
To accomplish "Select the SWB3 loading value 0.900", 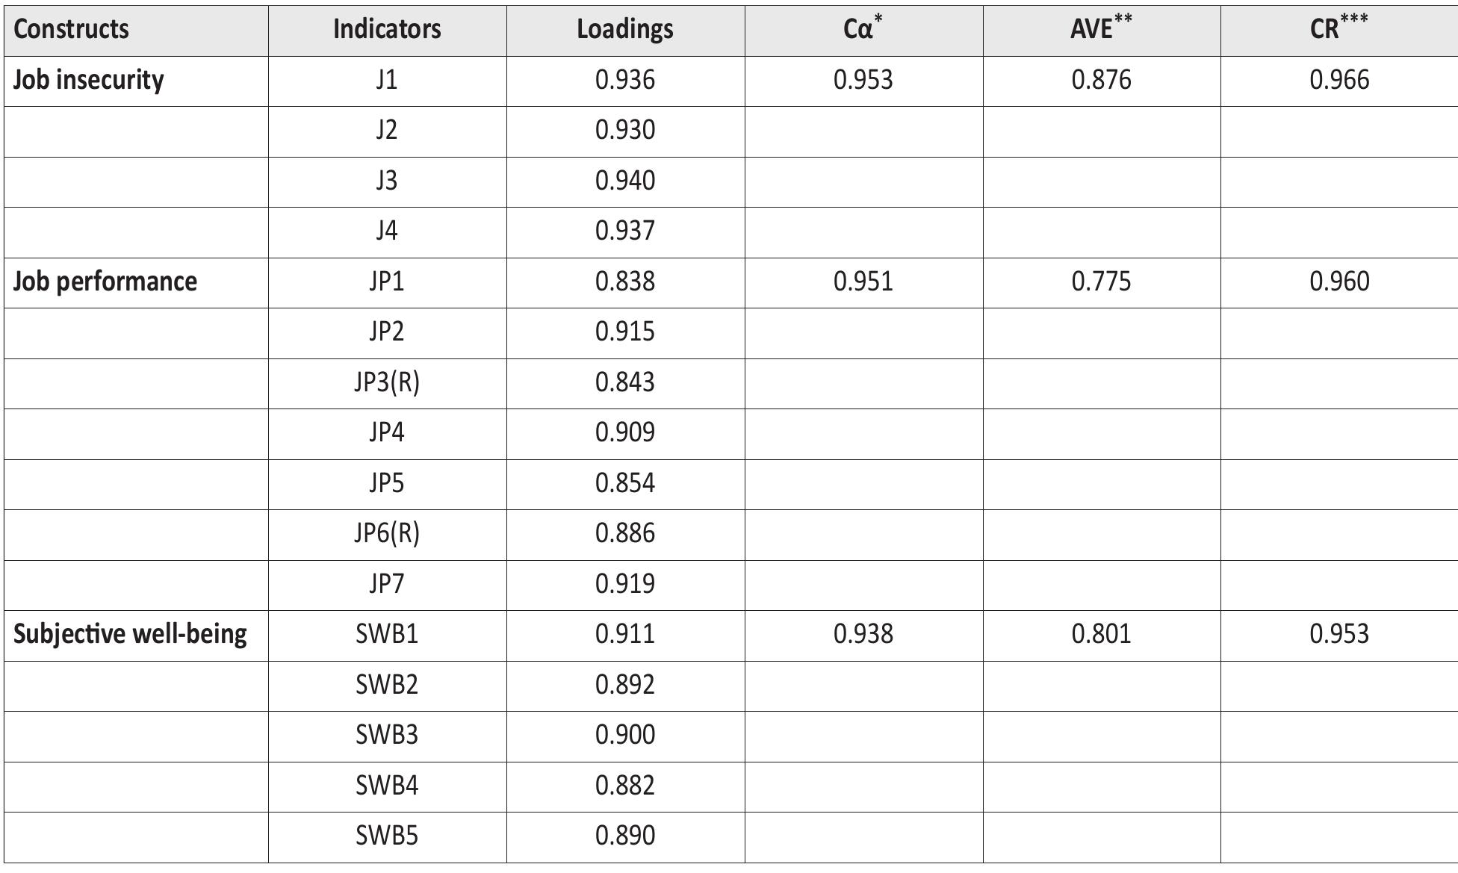I will coord(625,735).
